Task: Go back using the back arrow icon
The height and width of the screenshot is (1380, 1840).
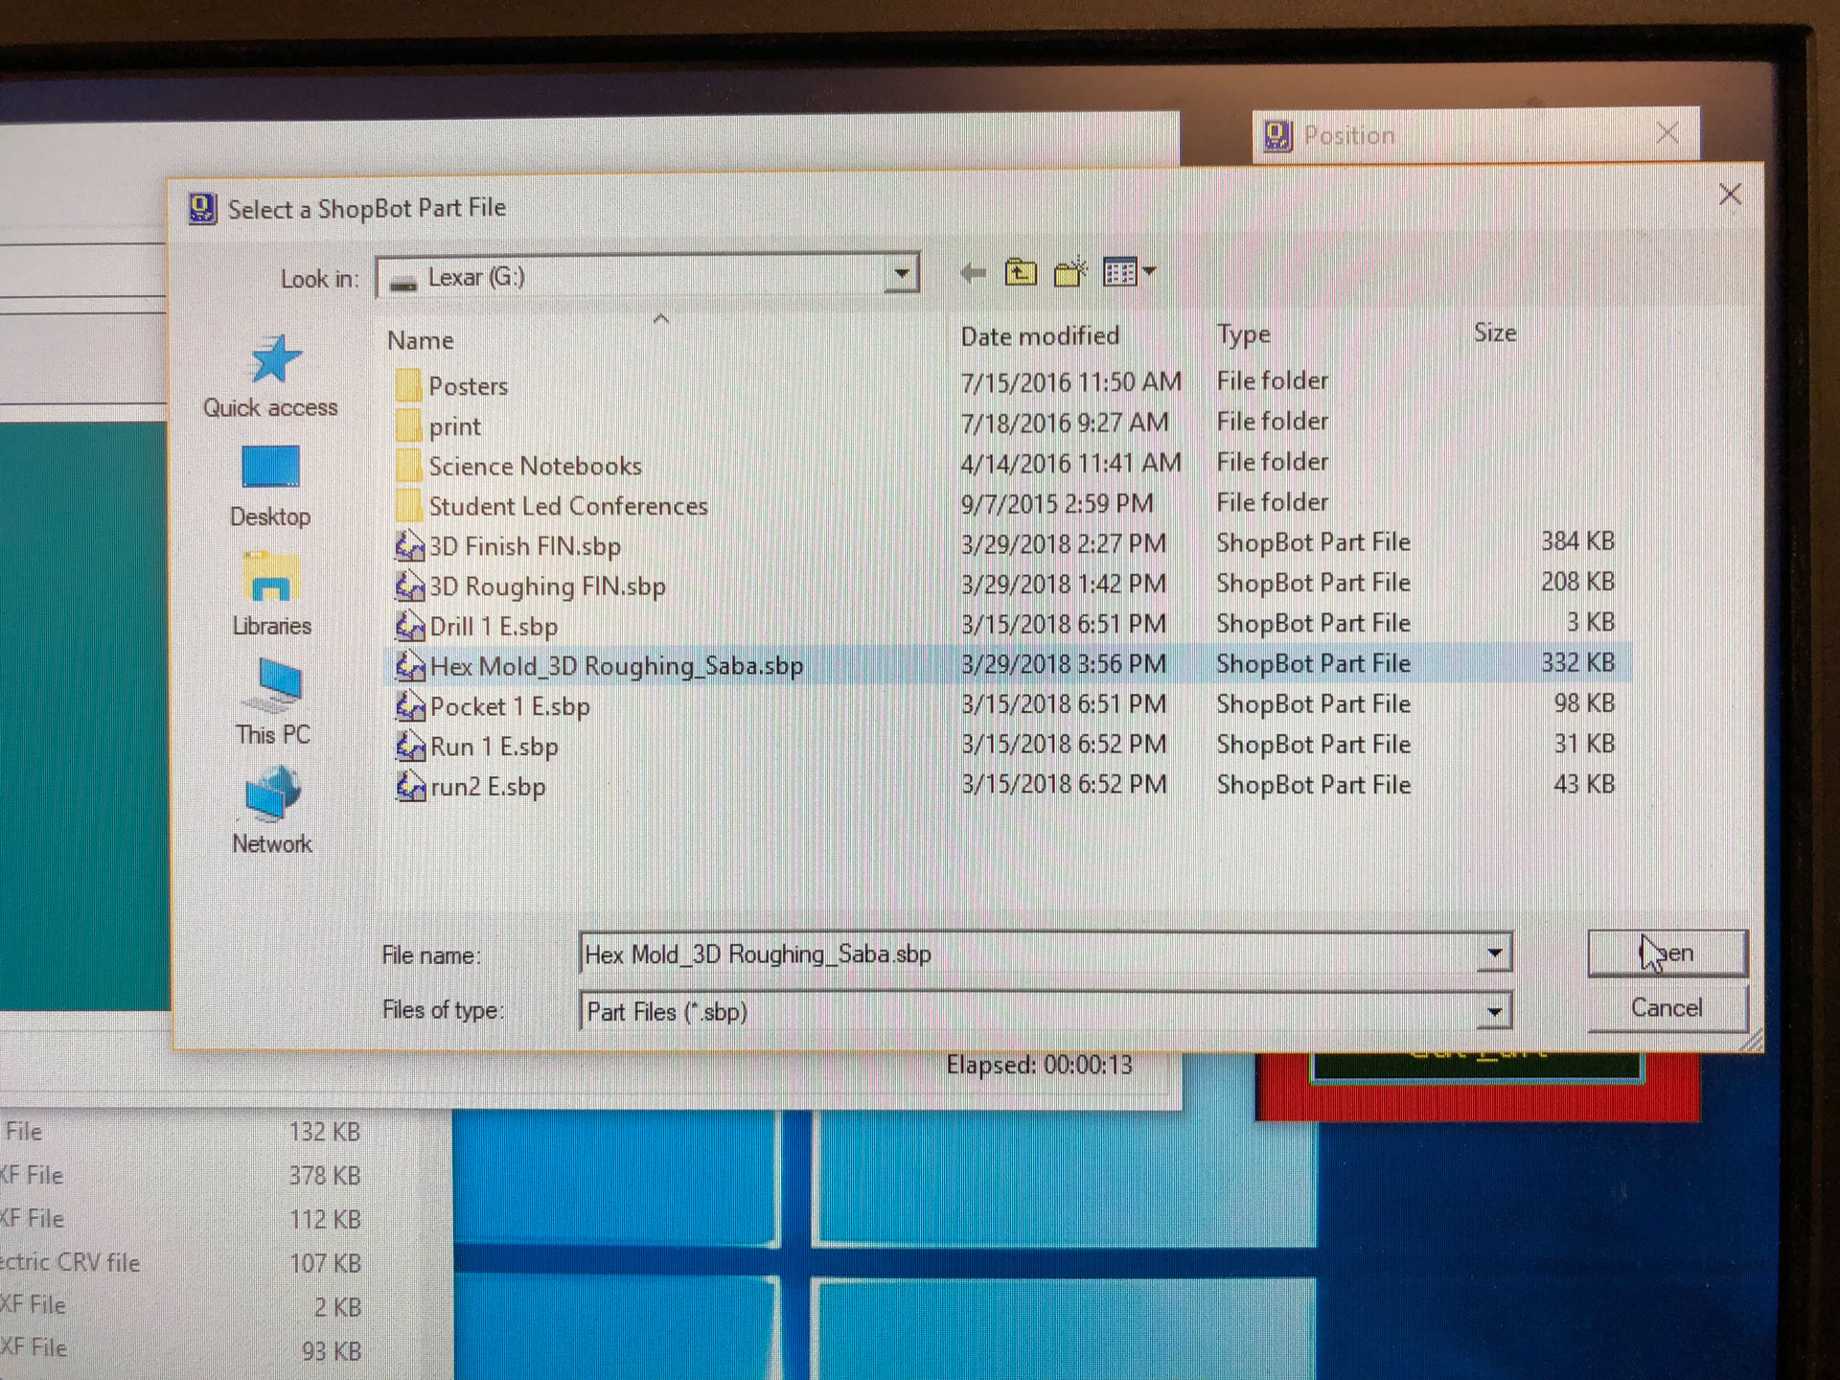Action: (x=973, y=274)
